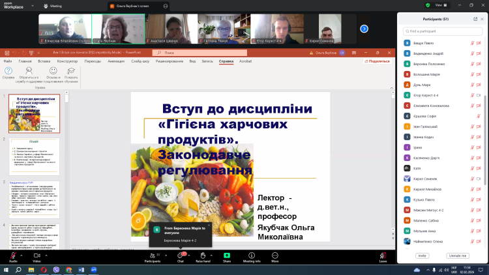This screenshot has width=489, height=275.
Task: Open the Chat with unread badge
Action: [x=181, y=257]
